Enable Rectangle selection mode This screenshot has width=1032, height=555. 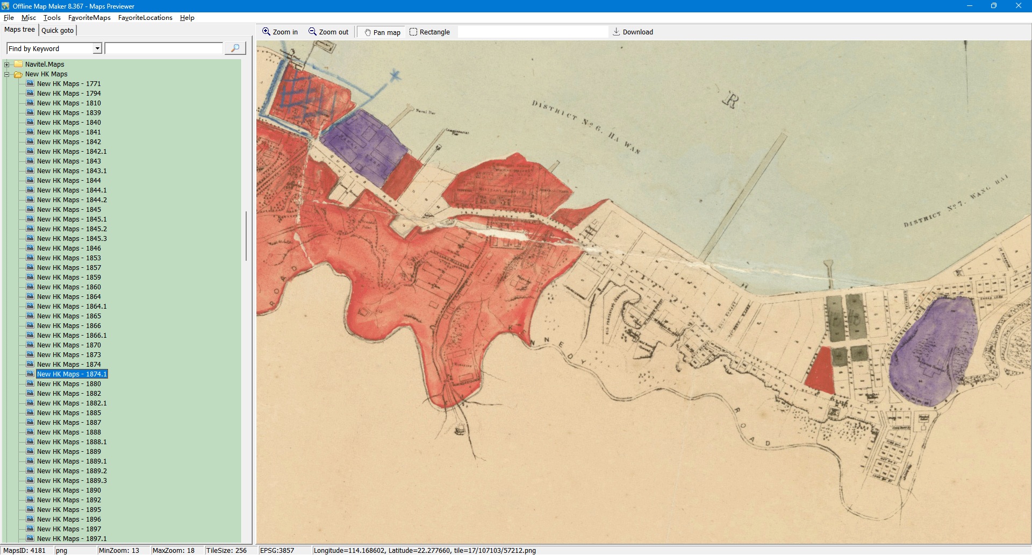429,32
